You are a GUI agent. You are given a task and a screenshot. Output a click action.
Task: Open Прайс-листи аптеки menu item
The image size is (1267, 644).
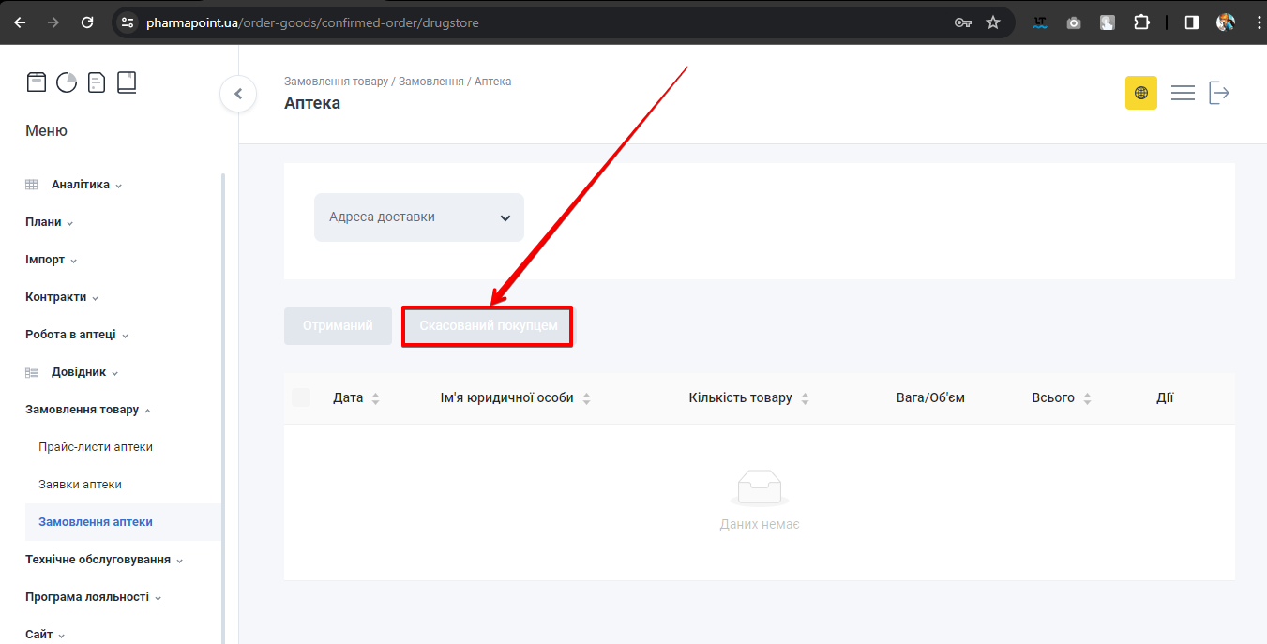click(96, 447)
